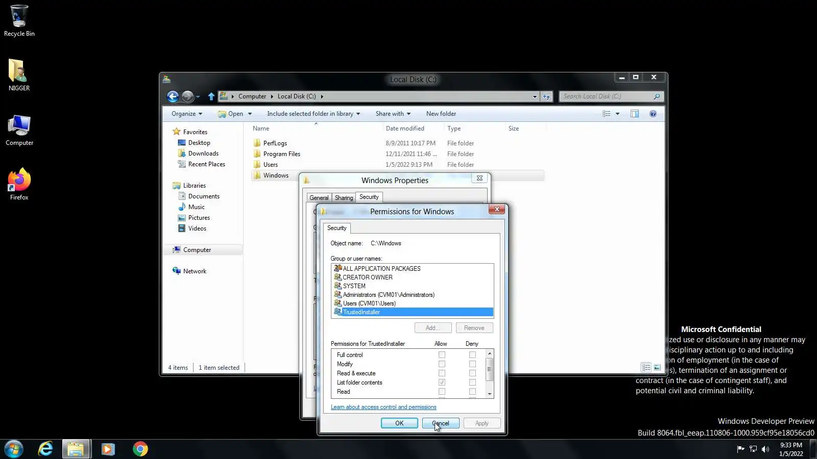Refresh the Local Disk (C:) address bar
The width and height of the screenshot is (817, 459).
(546, 96)
